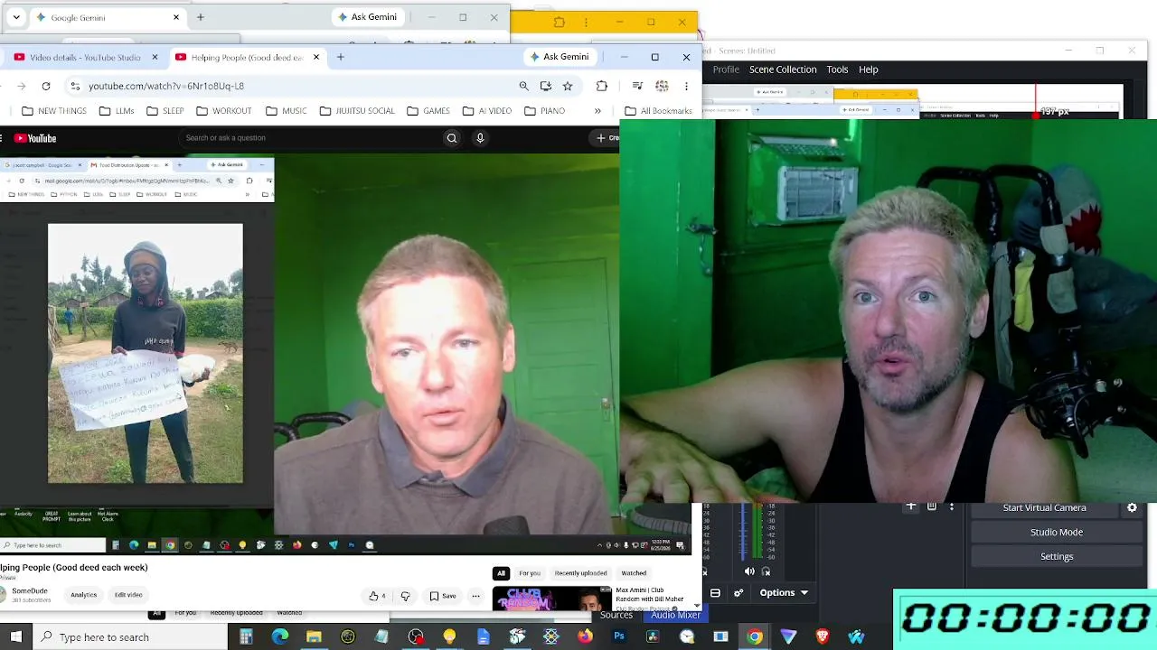Open All Bookmarks folder

point(658,111)
